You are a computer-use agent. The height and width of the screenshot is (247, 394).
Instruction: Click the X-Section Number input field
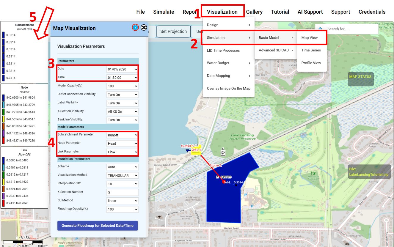point(123,192)
